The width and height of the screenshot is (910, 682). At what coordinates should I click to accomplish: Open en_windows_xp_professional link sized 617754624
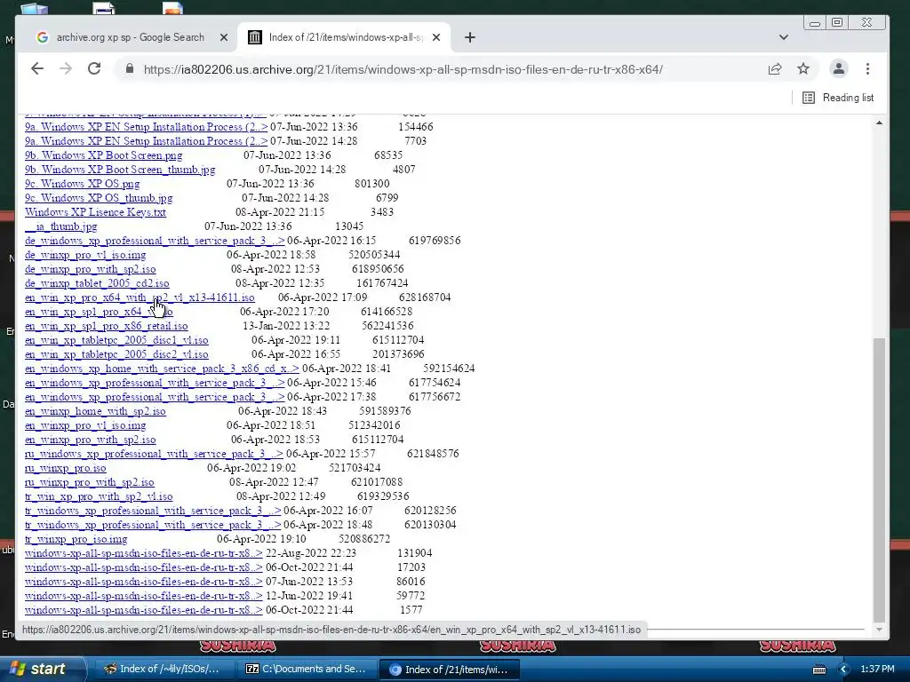pyautogui.click(x=155, y=383)
